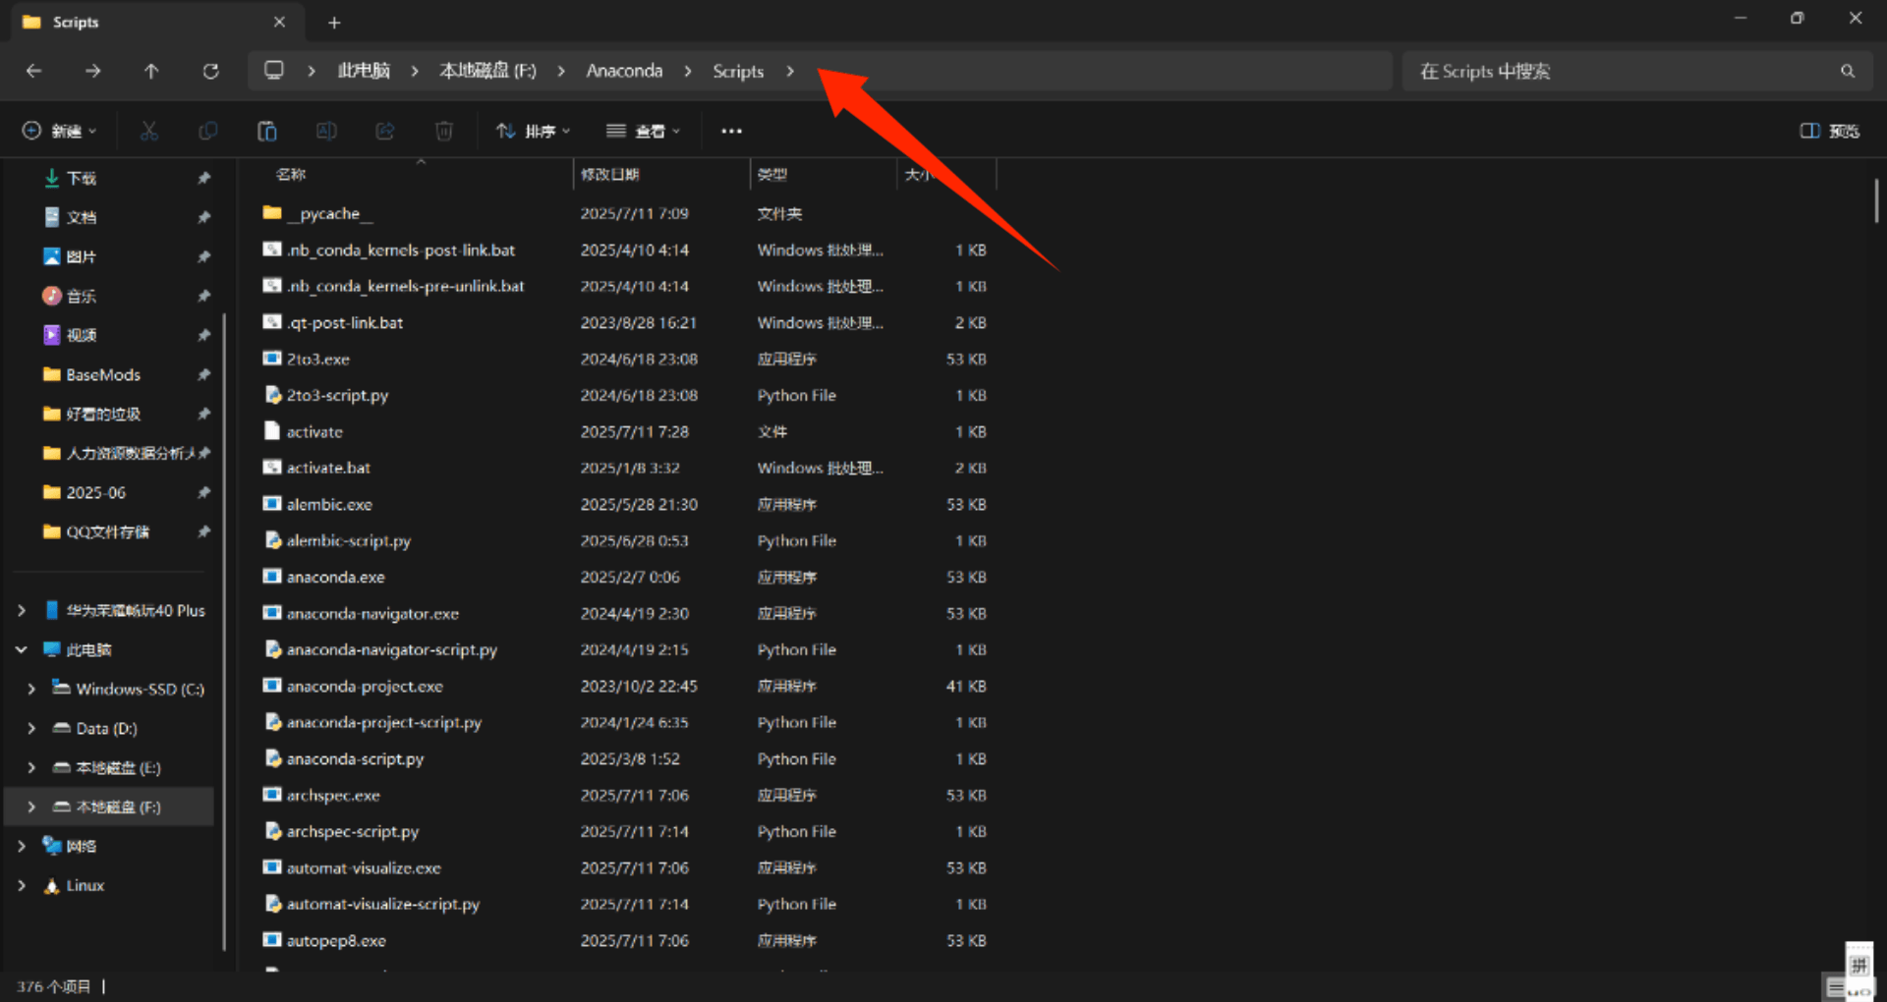Sort by the 名称 column header
1887x1002 pixels.
pyautogui.click(x=291, y=174)
